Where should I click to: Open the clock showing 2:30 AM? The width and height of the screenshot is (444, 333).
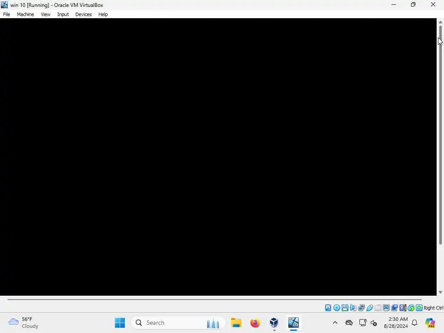coord(396,323)
